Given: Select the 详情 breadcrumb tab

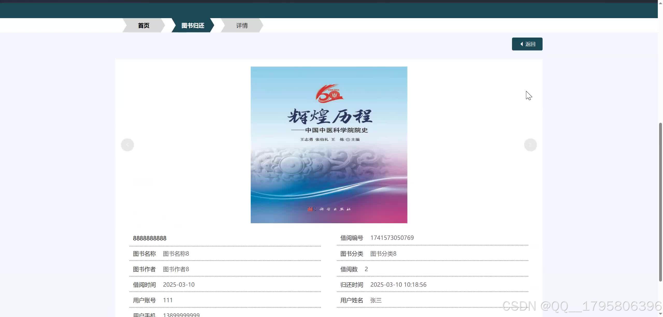Looking at the screenshot, I should pyautogui.click(x=242, y=25).
